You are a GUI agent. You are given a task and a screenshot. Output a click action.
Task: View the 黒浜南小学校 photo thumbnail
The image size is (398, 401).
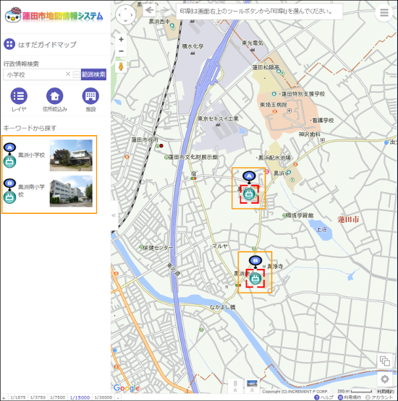[x=71, y=191]
